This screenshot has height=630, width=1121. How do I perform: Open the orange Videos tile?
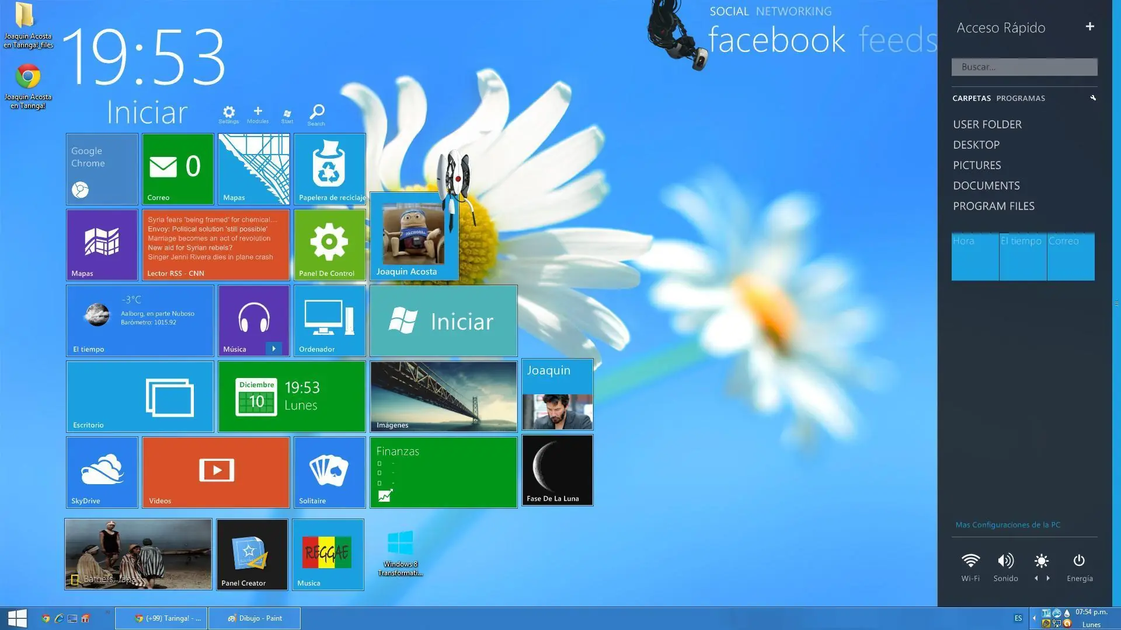(x=216, y=473)
